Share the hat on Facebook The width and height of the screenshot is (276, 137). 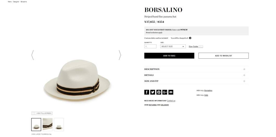pos(147,92)
